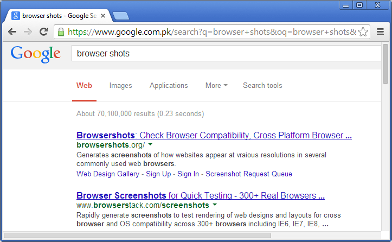This screenshot has height=242, width=392.
Task: Open the Sign Up sitelink
Action: 158,174
